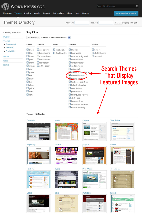Open the Contact Us sidebar link

10,51
